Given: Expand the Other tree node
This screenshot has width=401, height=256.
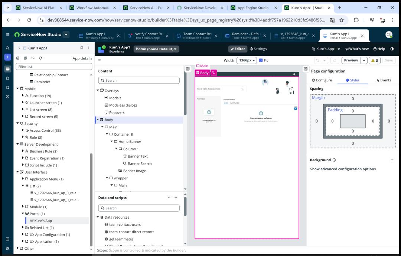Looking at the screenshot, I should (18, 248).
